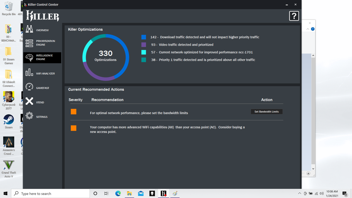Image resolution: width=352 pixels, height=198 pixels.
Task: Click the Severity column header
Action: 76,100
